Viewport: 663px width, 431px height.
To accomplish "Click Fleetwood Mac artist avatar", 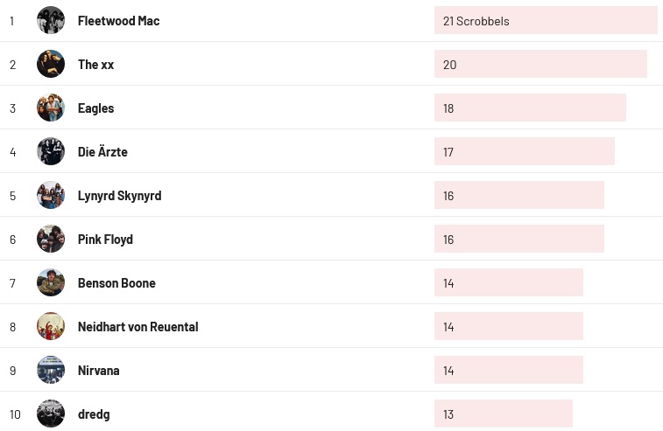I will (51, 20).
